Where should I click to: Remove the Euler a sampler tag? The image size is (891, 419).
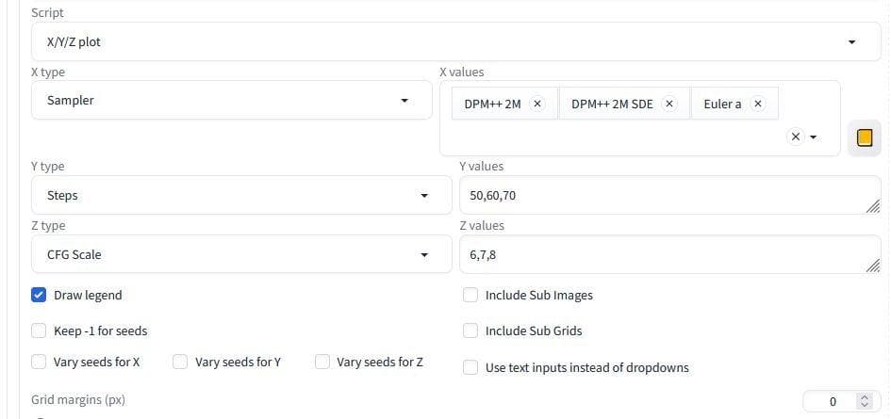757,105
